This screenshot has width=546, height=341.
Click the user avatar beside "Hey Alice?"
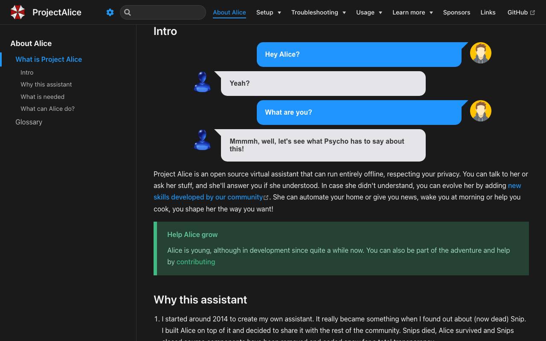coord(481,53)
